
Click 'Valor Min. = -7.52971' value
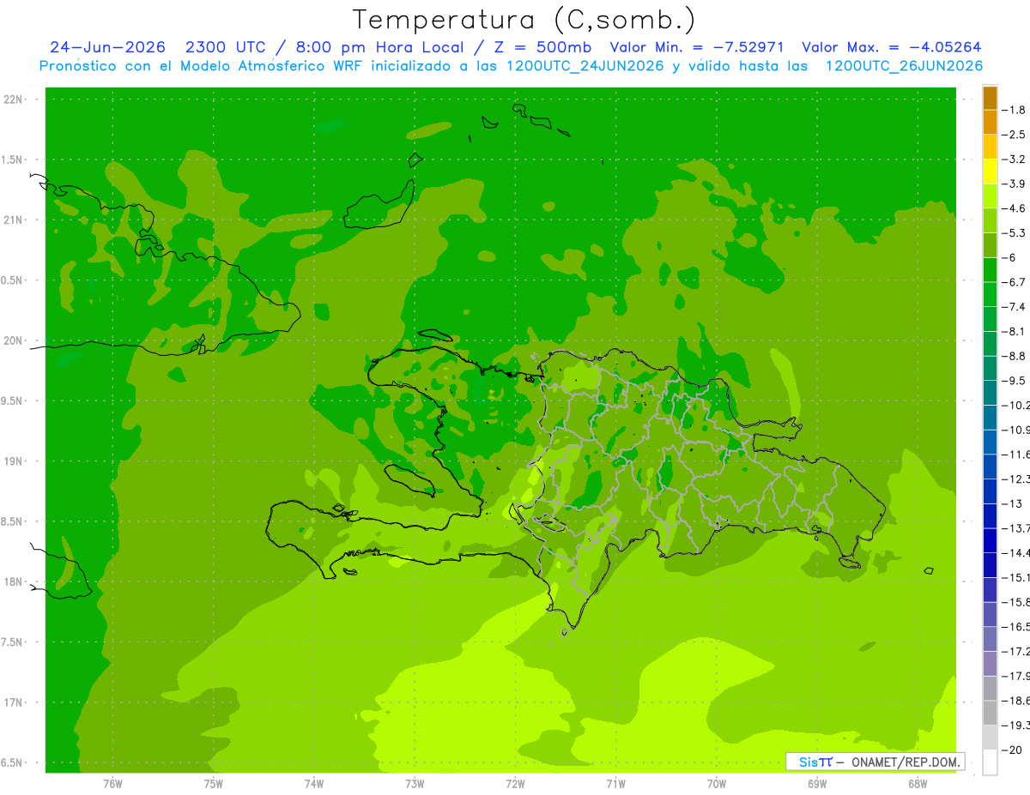coord(697,47)
